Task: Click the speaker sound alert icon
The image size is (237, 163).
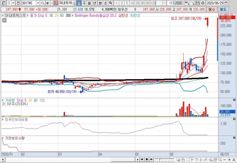Action: 48,3
